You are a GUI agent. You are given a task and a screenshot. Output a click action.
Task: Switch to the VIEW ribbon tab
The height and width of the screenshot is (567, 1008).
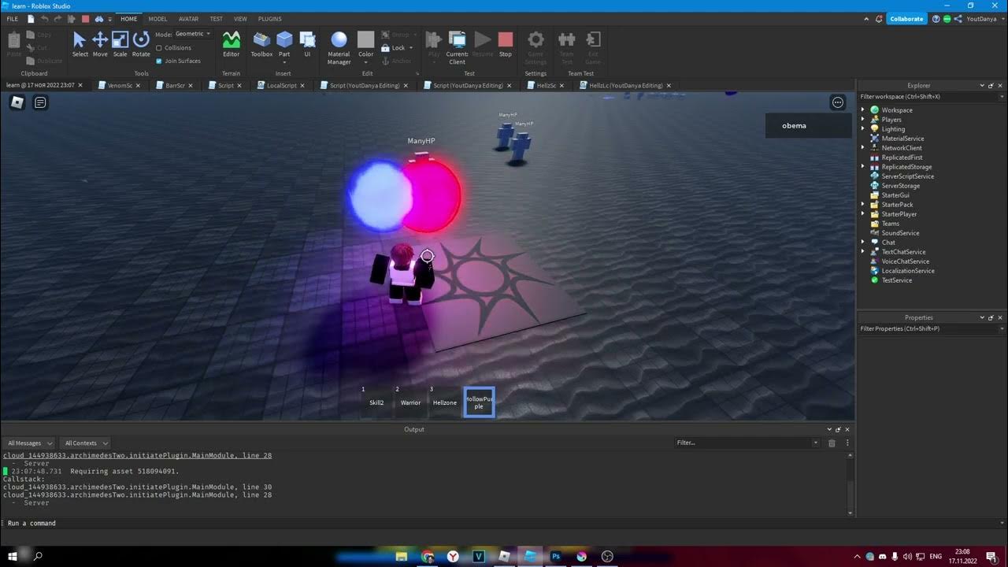[240, 19]
